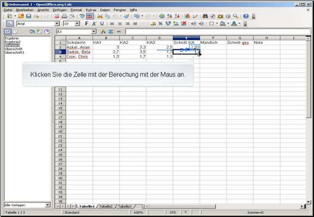Click the Help question mark icon

pos(246,16)
